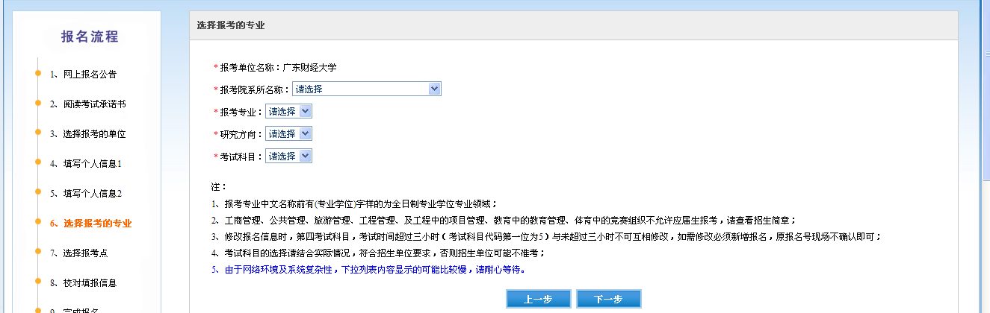Image resolution: width=990 pixels, height=313 pixels.
Task: Go to step 8 校对填报信息
Action: [x=83, y=283]
